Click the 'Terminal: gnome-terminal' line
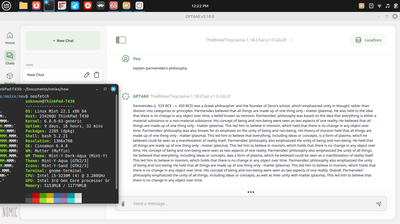 pyautogui.click(x=54, y=171)
